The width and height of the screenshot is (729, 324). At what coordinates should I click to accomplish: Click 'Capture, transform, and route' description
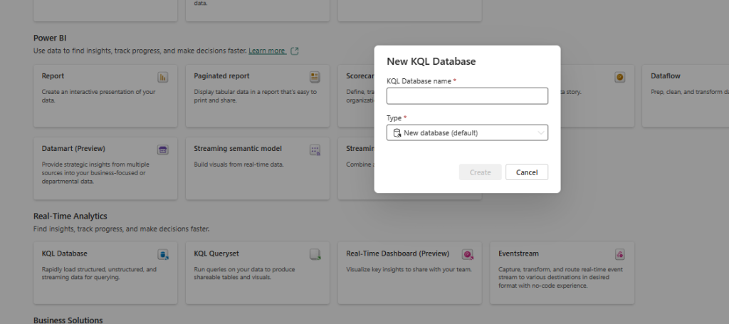click(561, 278)
